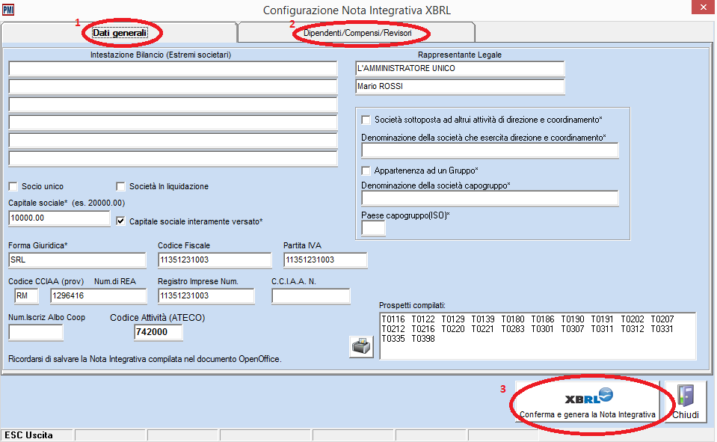Close the window with the X button
The width and height of the screenshot is (717, 442).
pos(701,10)
